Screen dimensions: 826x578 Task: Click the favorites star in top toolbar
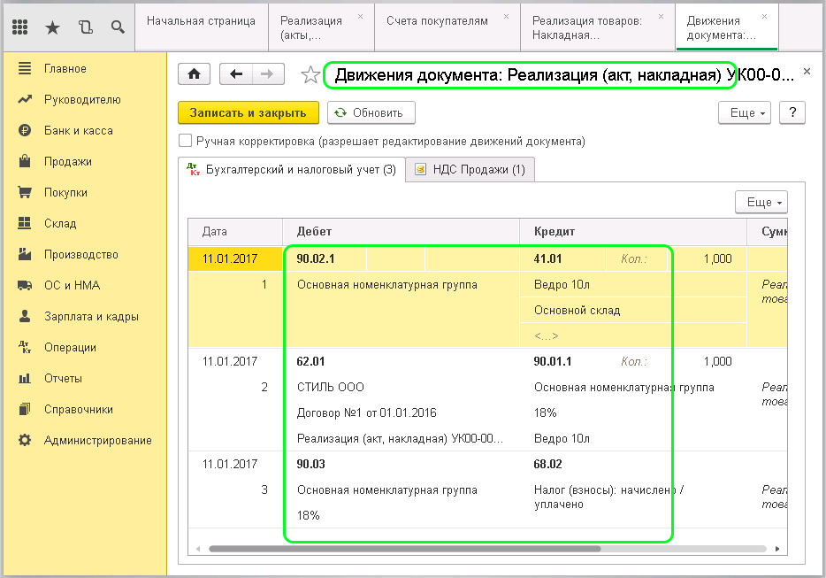tap(52, 27)
